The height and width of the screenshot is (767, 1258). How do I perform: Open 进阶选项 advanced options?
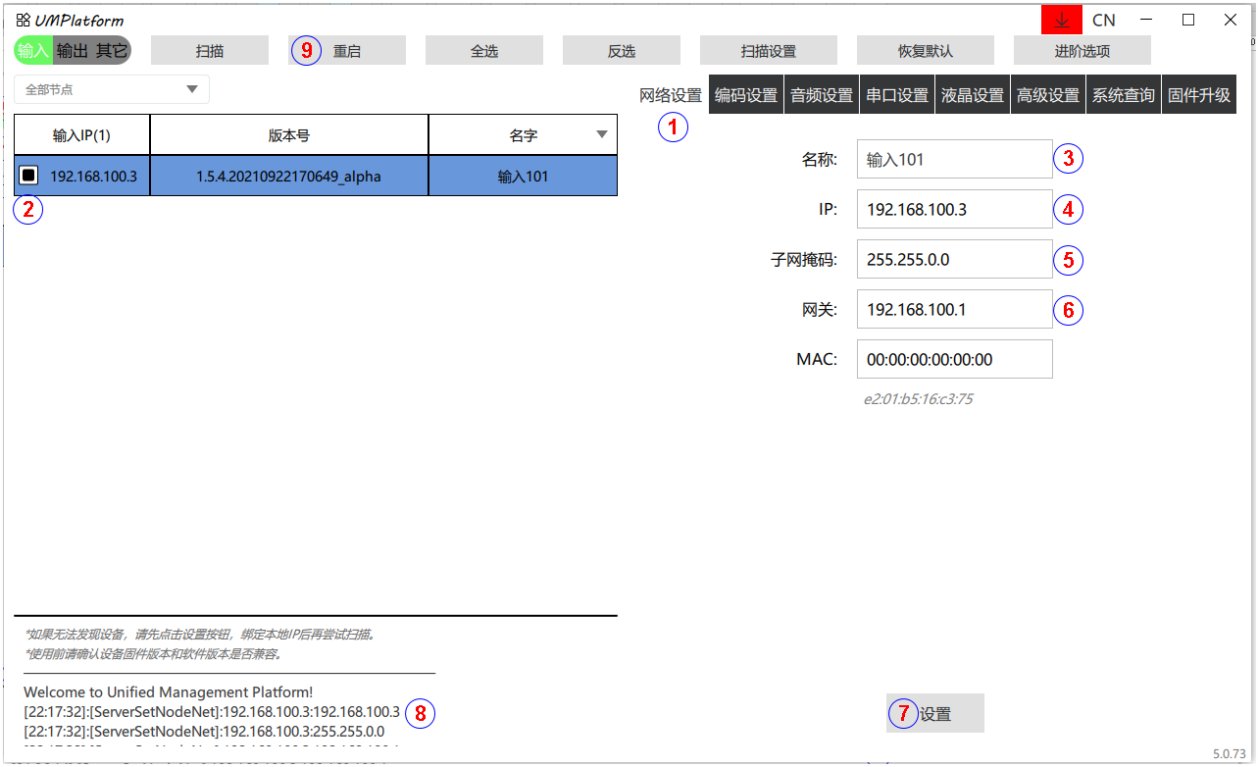pos(1082,51)
